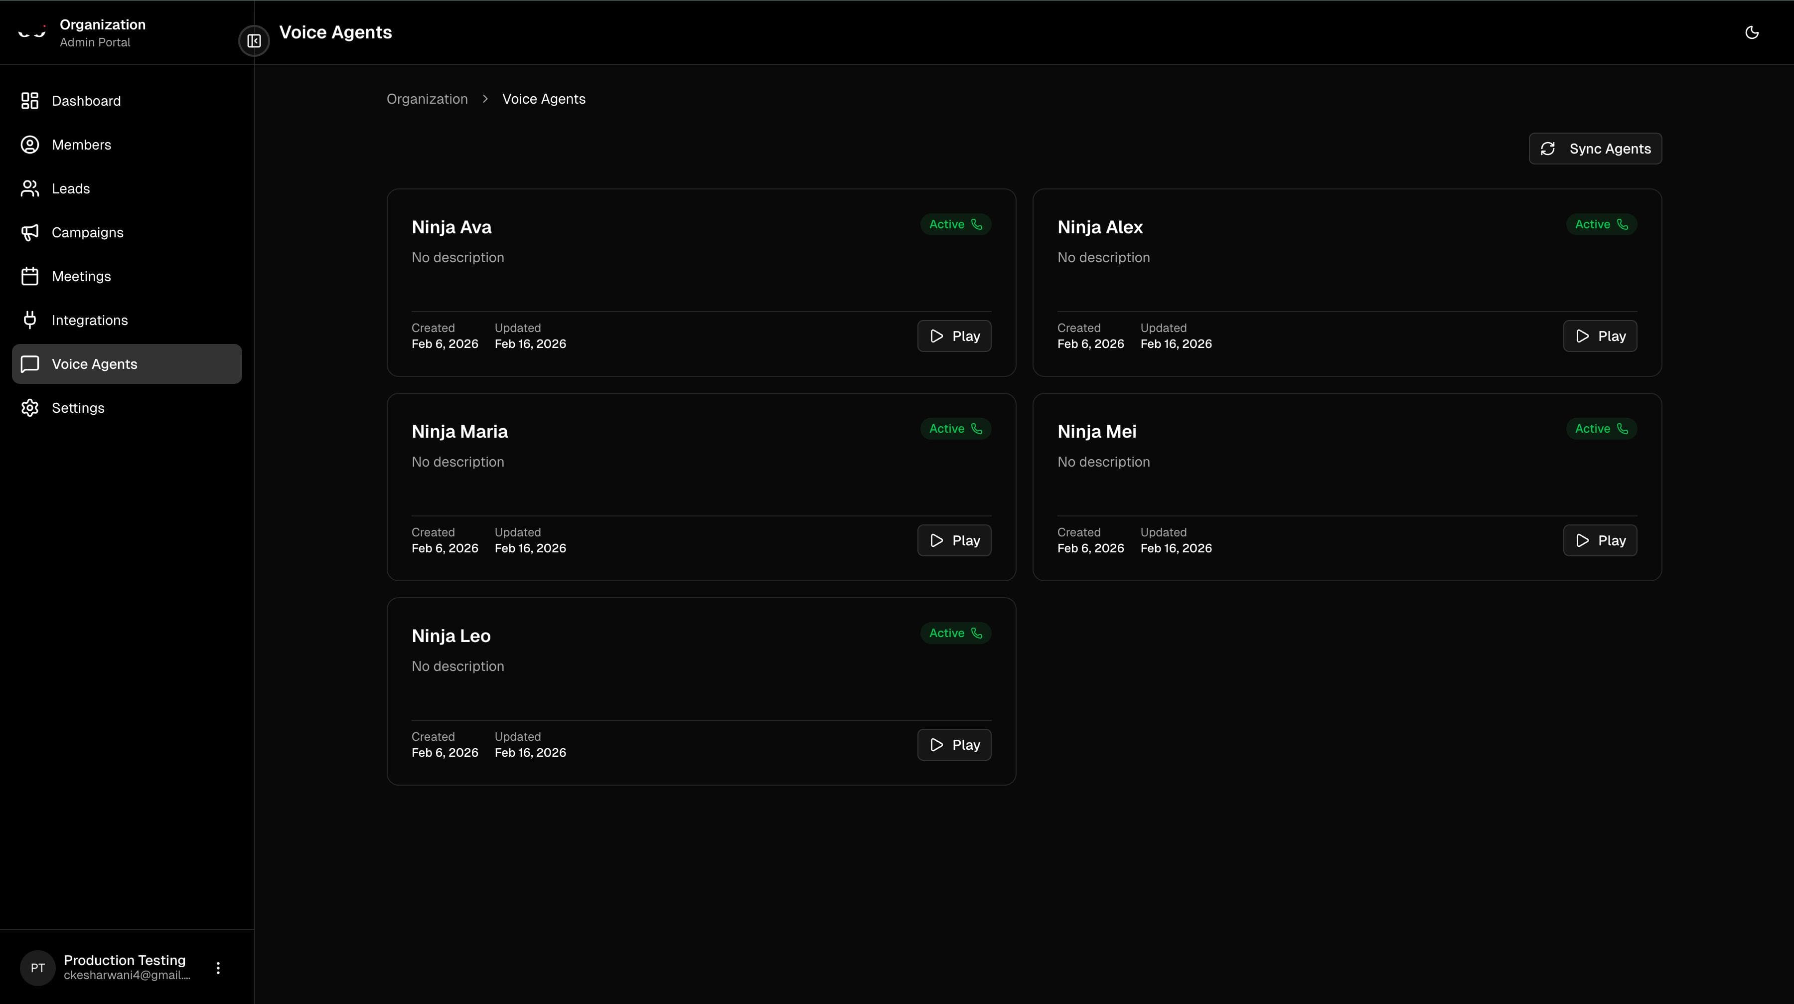Open Meetings via the calendar icon
Image resolution: width=1794 pixels, height=1004 pixels.
click(29, 276)
